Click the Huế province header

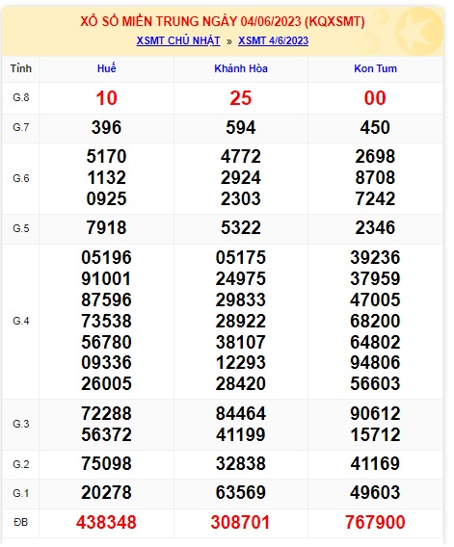click(107, 68)
